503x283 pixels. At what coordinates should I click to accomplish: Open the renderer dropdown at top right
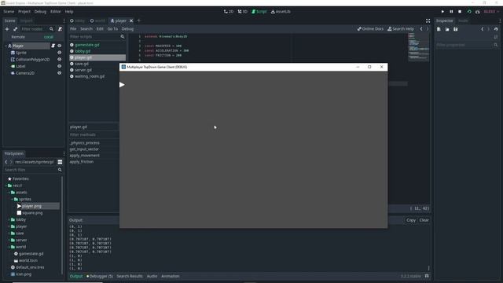(x=491, y=12)
